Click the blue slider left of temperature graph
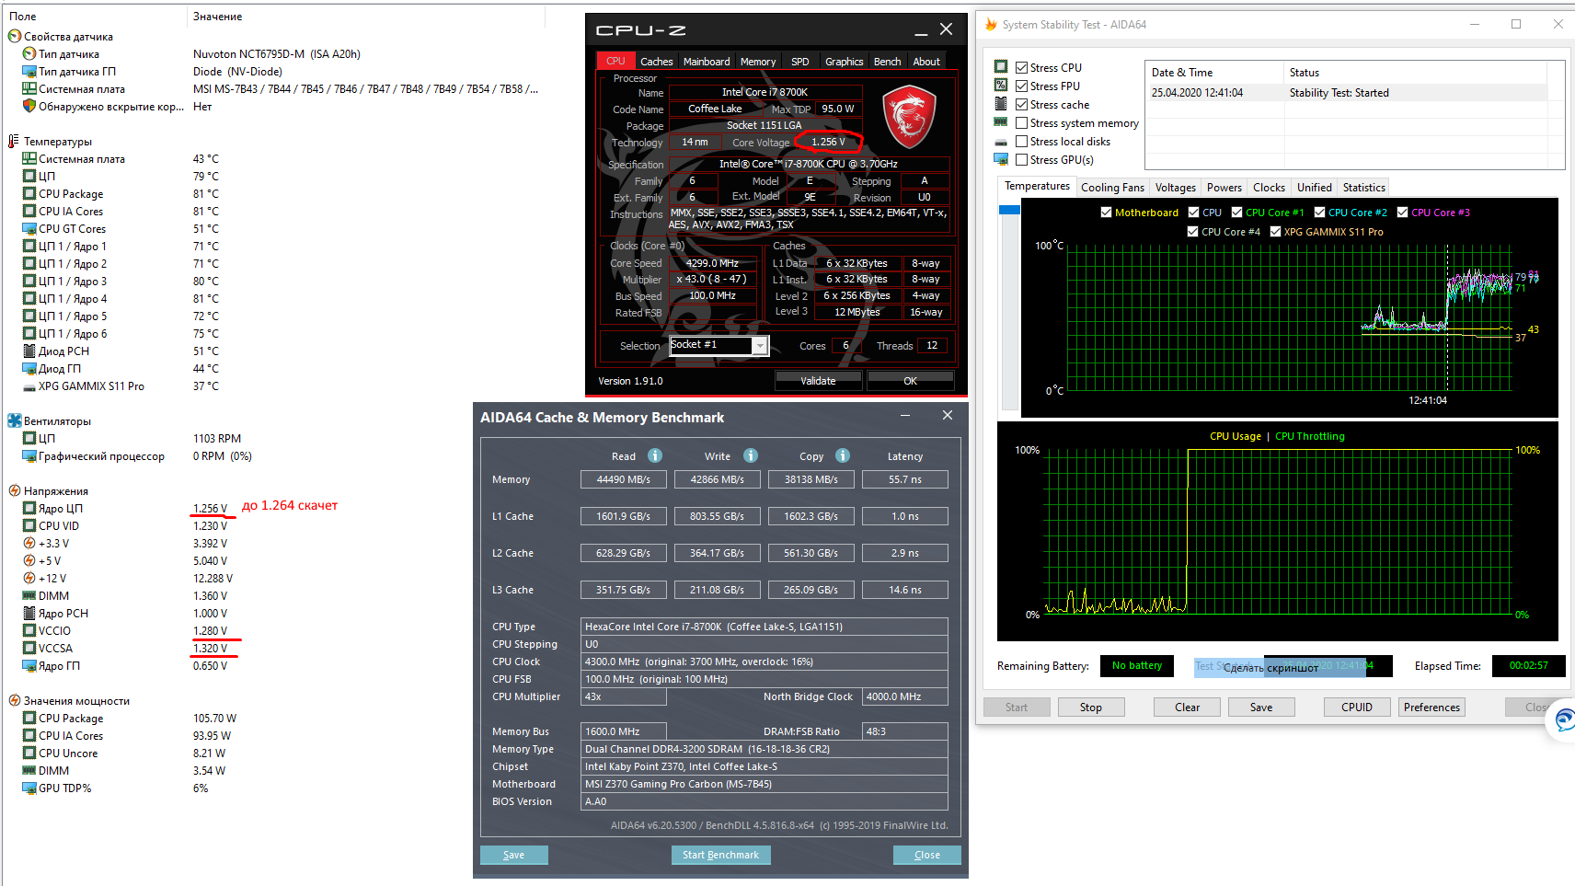Viewport: 1575px width, 886px height. click(1009, 210)
